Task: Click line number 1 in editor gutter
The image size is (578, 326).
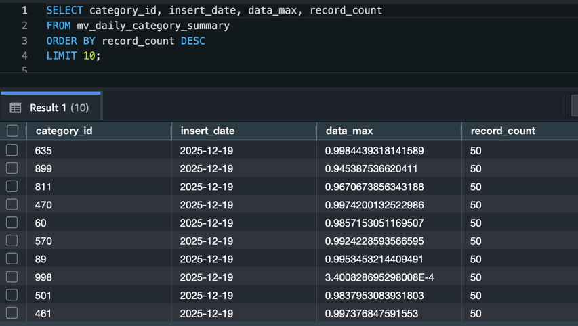Action: click(x=24, y=10)
